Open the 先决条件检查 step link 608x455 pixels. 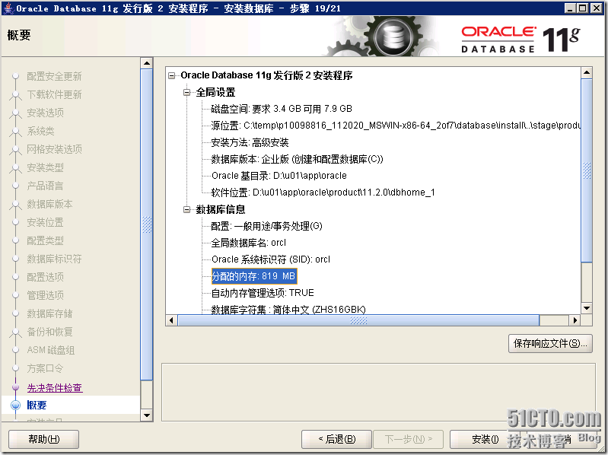54,387
